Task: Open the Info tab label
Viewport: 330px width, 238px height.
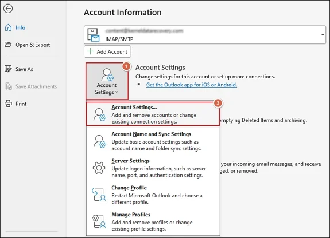Action: pyautogui.click(x=20, y=27)
